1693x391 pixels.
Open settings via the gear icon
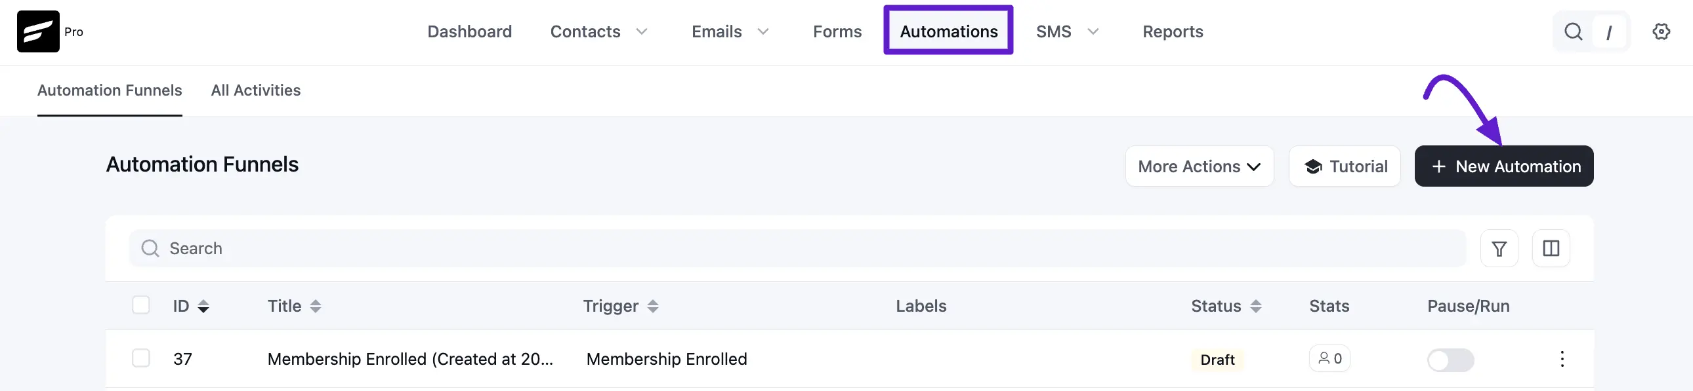click(1661, 31)
